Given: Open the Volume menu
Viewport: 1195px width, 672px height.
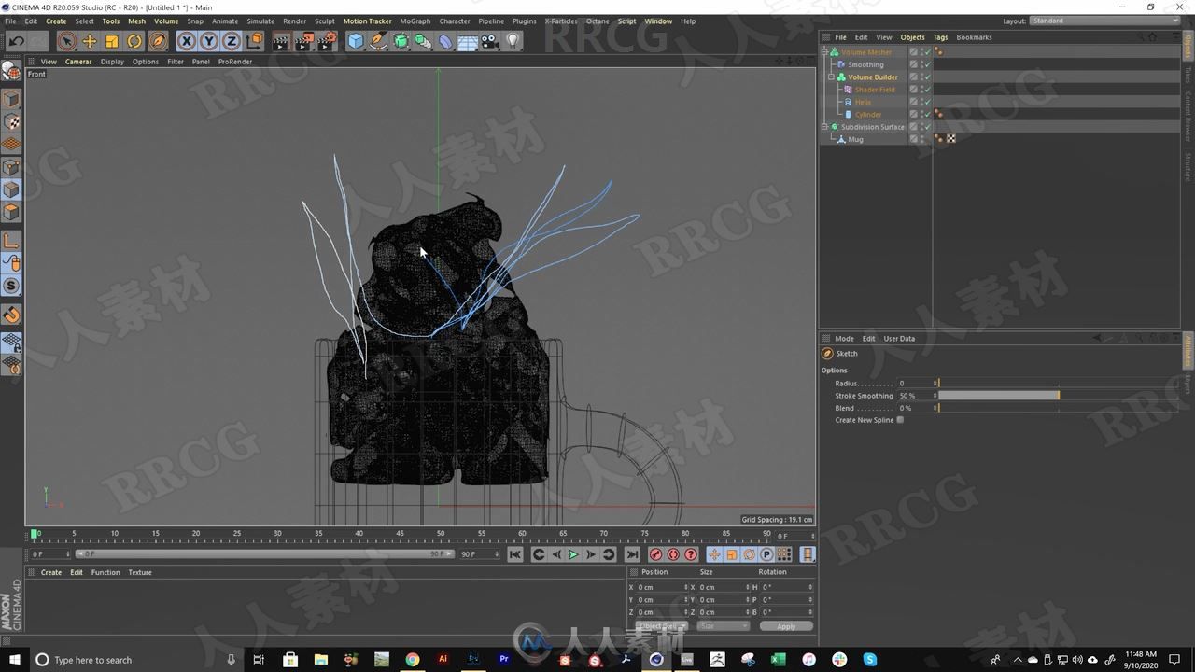Looking at the screenshot, I should (166, 21).
